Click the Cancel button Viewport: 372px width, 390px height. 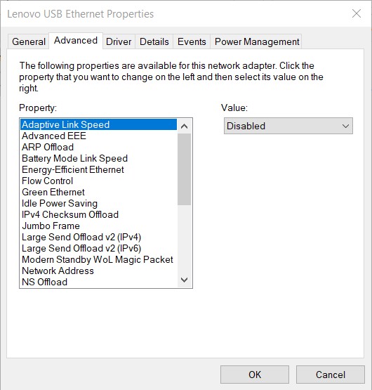[331, 375]
